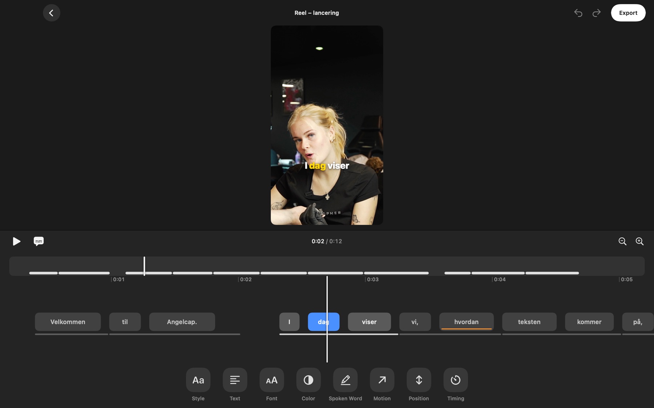The height and width of the screenshot is (408, 654).
Task: Click the first segment in the overview timeline
Action: (43, 273)
